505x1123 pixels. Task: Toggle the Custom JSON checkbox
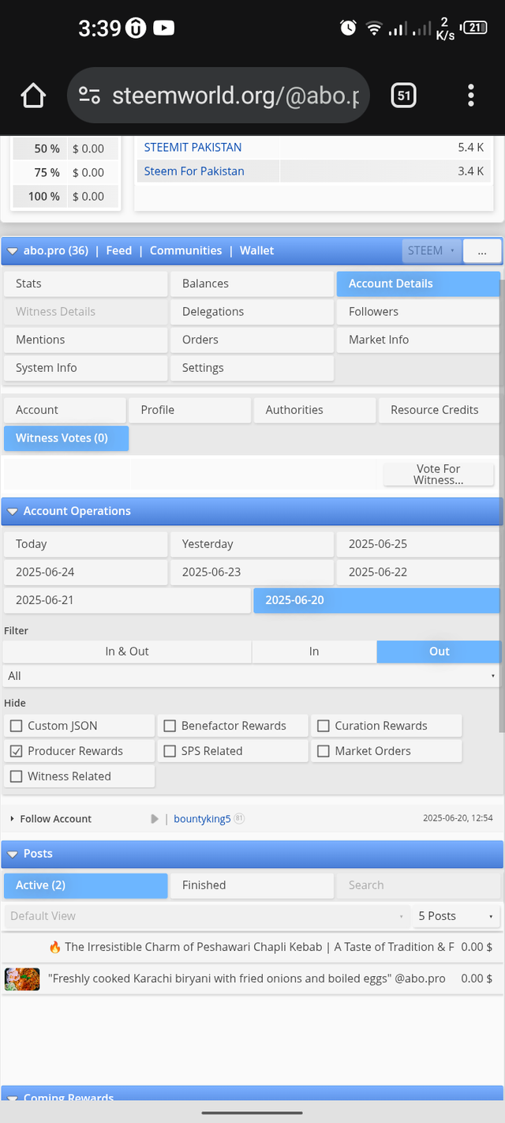click(16, 726)
